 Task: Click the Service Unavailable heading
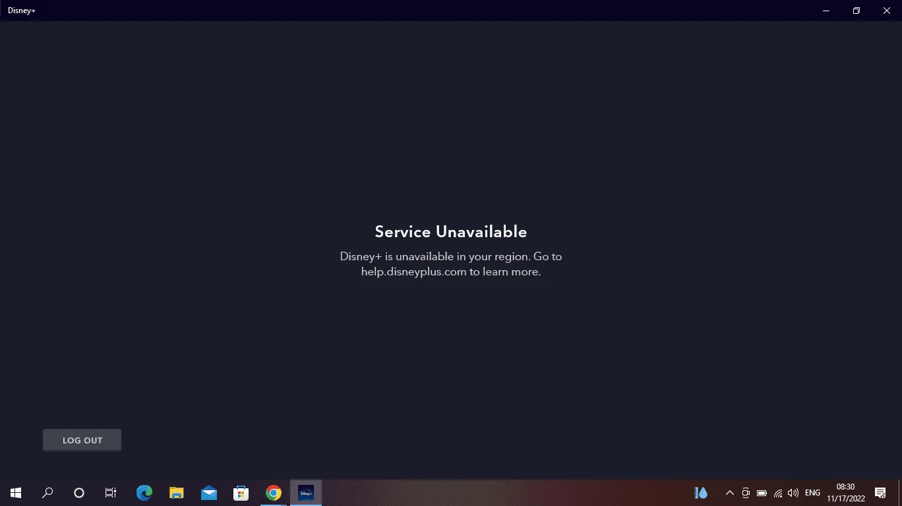click(451, 232)
